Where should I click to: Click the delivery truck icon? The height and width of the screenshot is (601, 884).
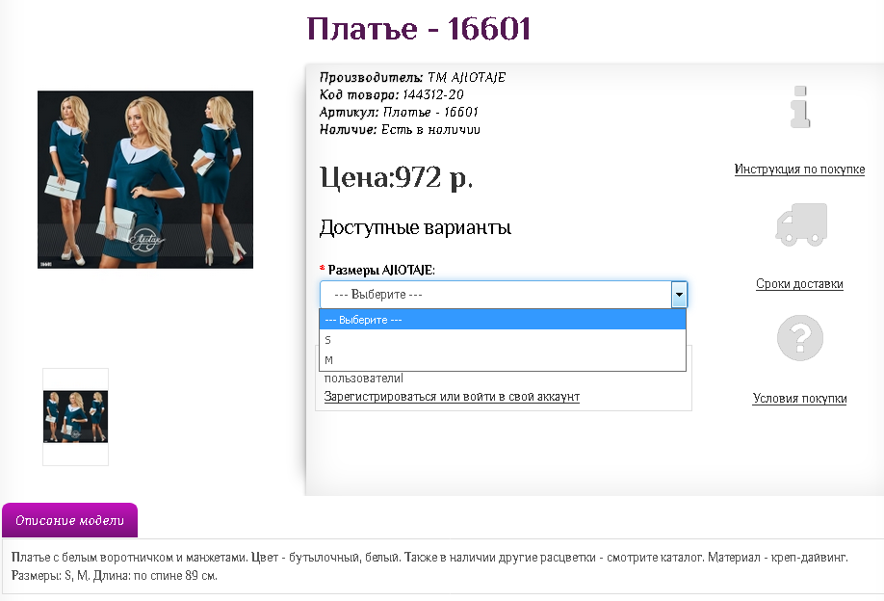click(x=801, y=224)
